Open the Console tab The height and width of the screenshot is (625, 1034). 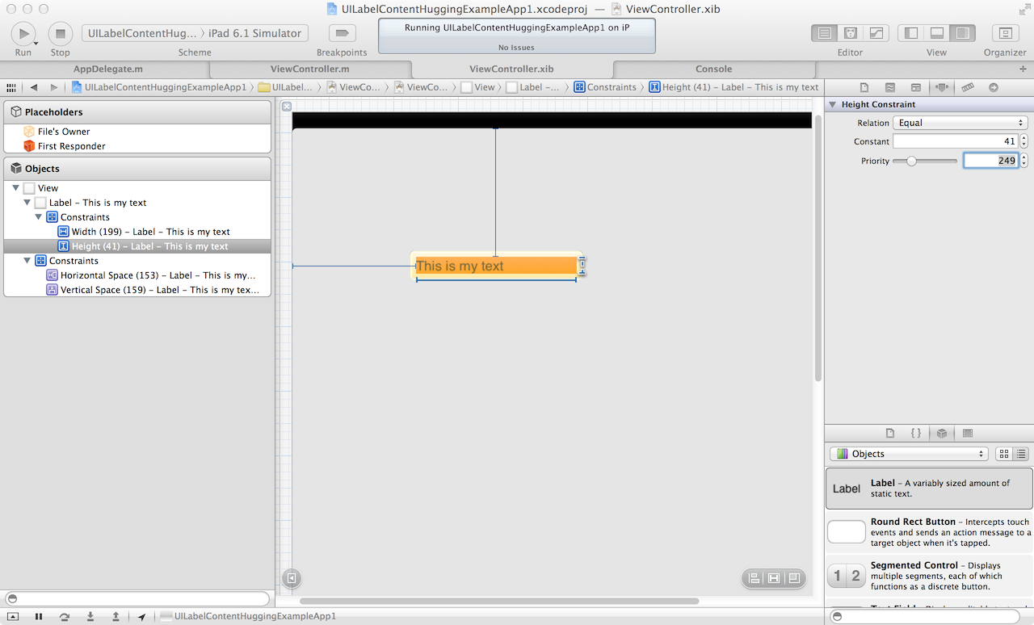(x=714, y=69)
